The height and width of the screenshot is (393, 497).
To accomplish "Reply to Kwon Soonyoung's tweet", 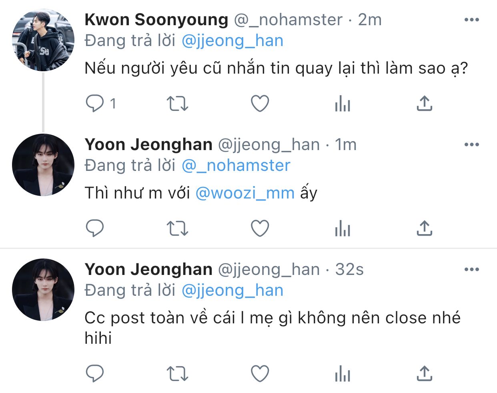I will tap(95, 104).
